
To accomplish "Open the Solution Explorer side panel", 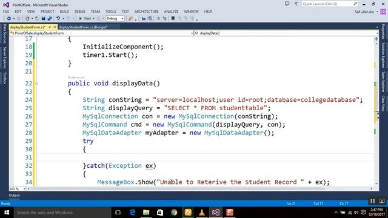I will pyautogui.click(x=383, y=55).
